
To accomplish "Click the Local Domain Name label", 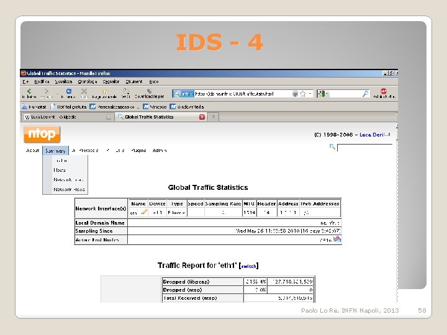I will [100, 223].
